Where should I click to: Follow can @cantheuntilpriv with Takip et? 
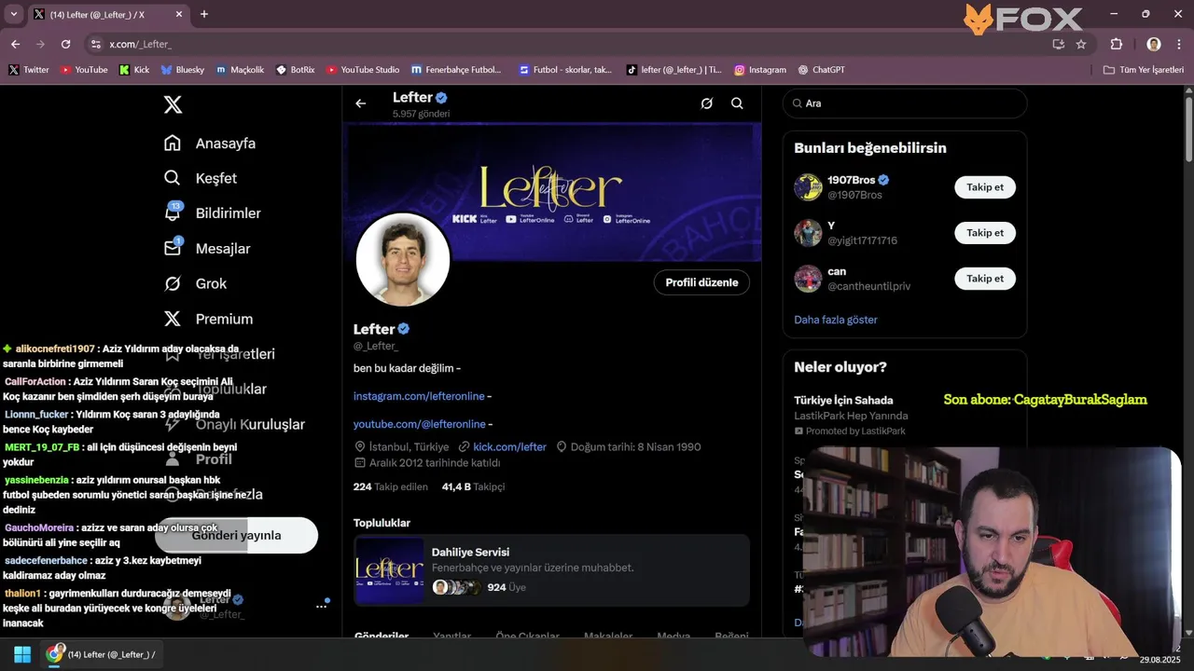pos(984,279)
